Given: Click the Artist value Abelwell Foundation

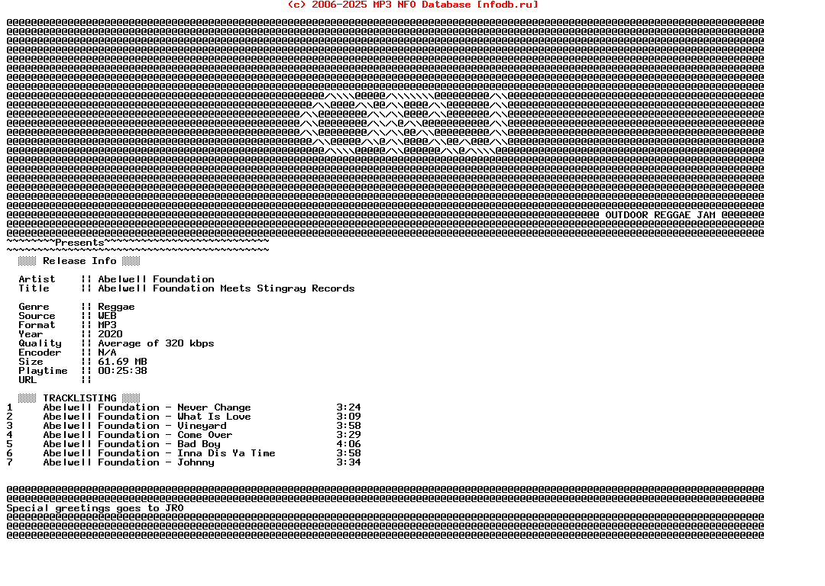Looking at the screenshot, I should (x=156, y=279).
